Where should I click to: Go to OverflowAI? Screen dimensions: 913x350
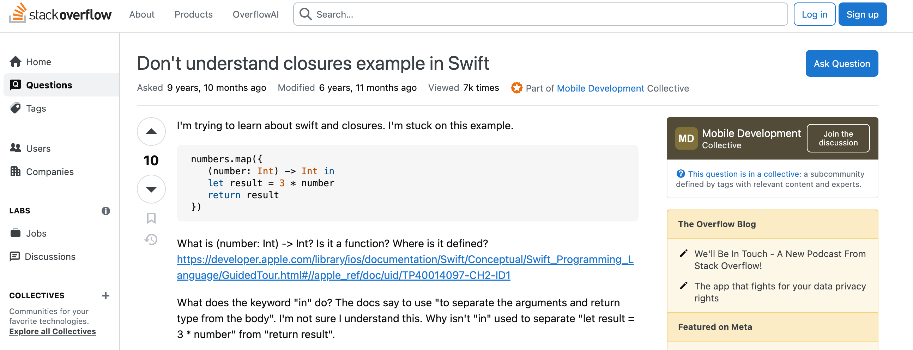point(255,14)
